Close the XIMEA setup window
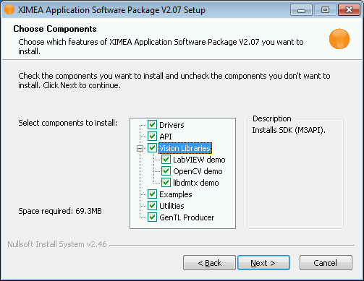Image resolution: width=364 pixels, height=281 pixels. pyautogui.click(x=349, y=10)
